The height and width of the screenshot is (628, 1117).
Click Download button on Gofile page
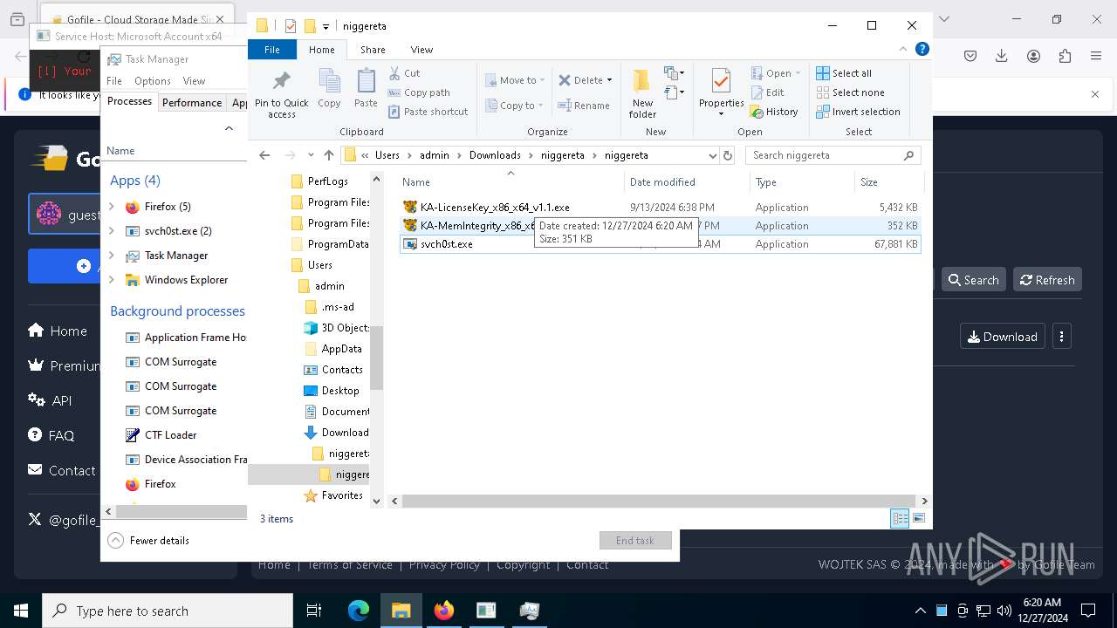pyautogui.click(x=1002, y=337)
